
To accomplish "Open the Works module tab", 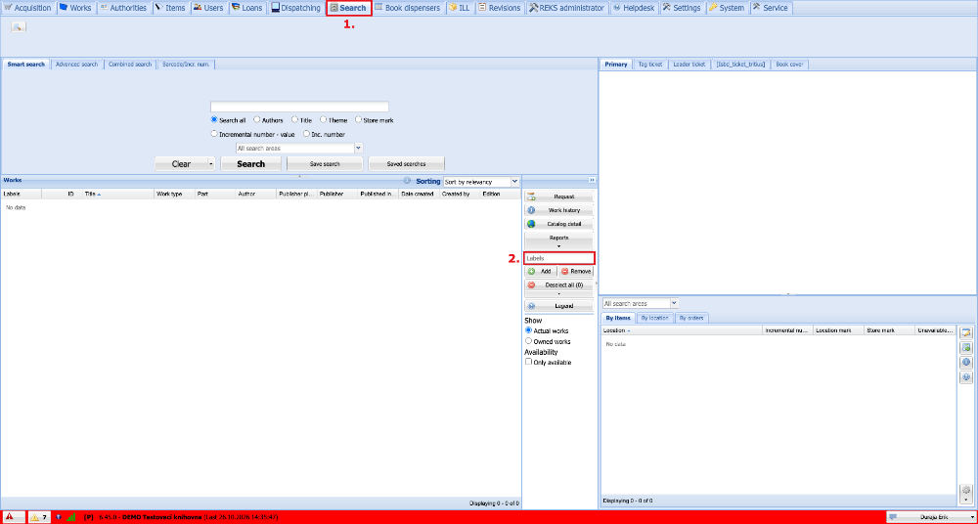I will 75,8.
